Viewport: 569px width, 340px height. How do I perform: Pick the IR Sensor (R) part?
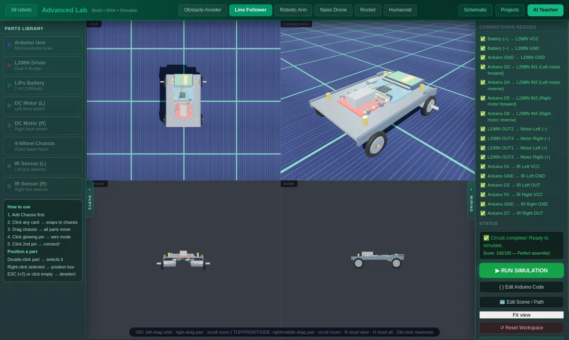click(x=43, y=186)
